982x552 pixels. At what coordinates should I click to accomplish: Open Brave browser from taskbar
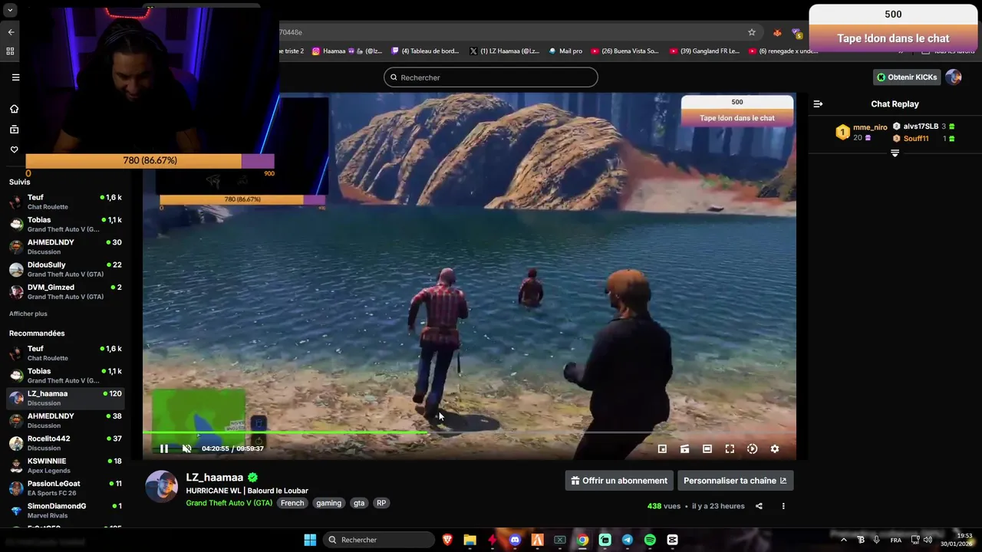447,540
